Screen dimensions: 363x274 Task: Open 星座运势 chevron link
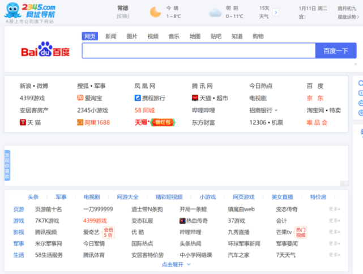pos(348,16)
